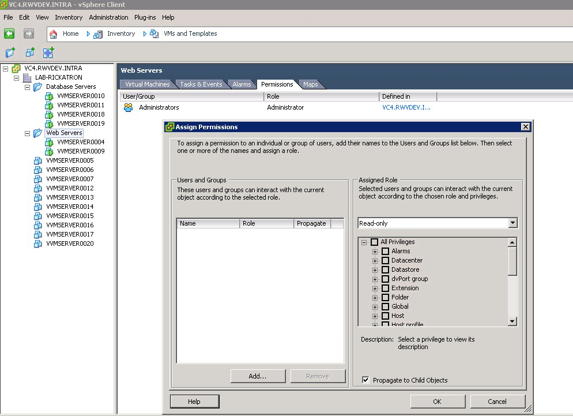Image resolution: width=573 pixels, height=416 pixels.
Task: Click the New Datacenter toolbar icon
Action: pyautogui.click(x=48, y=53)
